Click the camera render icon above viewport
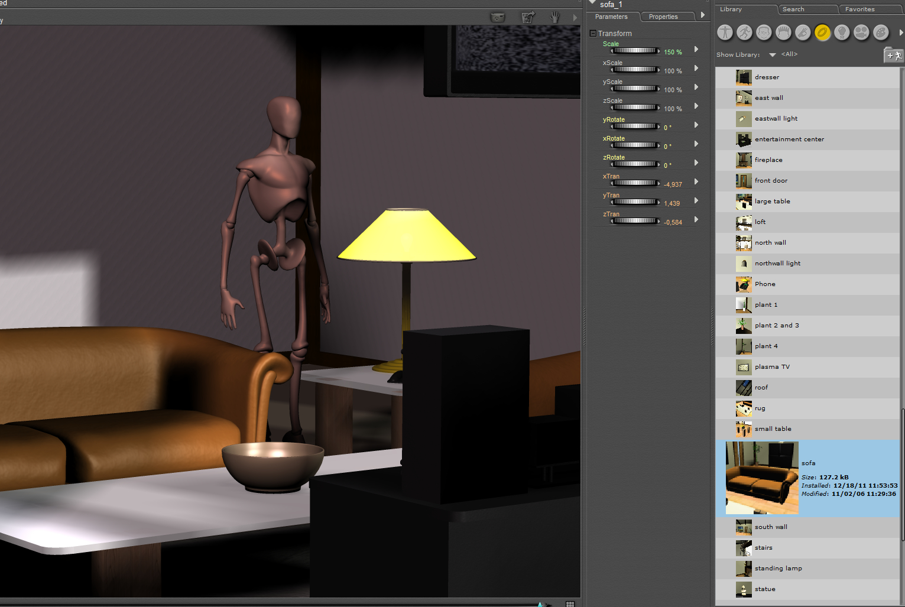The width and height of the screenshot is (905, 607). point(498,17)
